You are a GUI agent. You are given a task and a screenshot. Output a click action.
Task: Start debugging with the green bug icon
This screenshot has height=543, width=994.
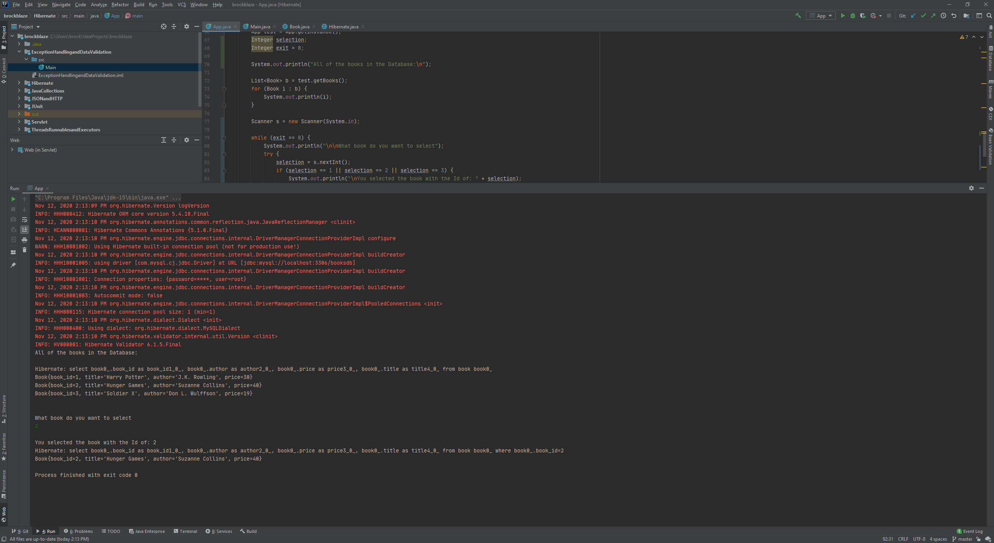pyautogui.click(x=853, y=16)
